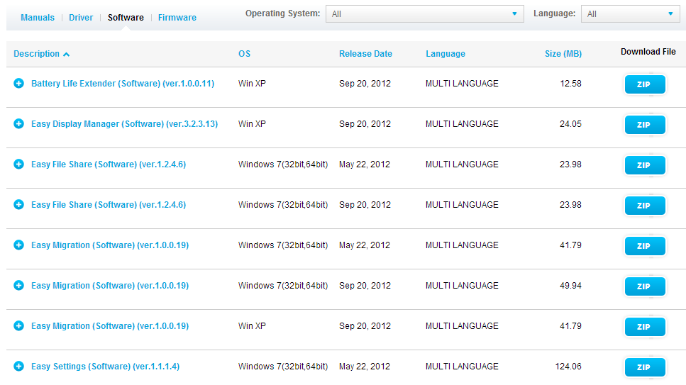Open Battery Life Extender software link
This screenshot has height=385, width=686.
(123, 84)
